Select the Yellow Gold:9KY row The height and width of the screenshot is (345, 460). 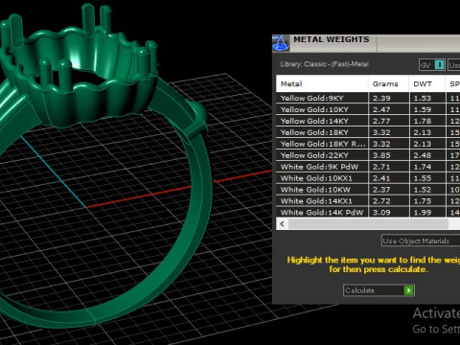pyautogui.click(x=368, y=98)
